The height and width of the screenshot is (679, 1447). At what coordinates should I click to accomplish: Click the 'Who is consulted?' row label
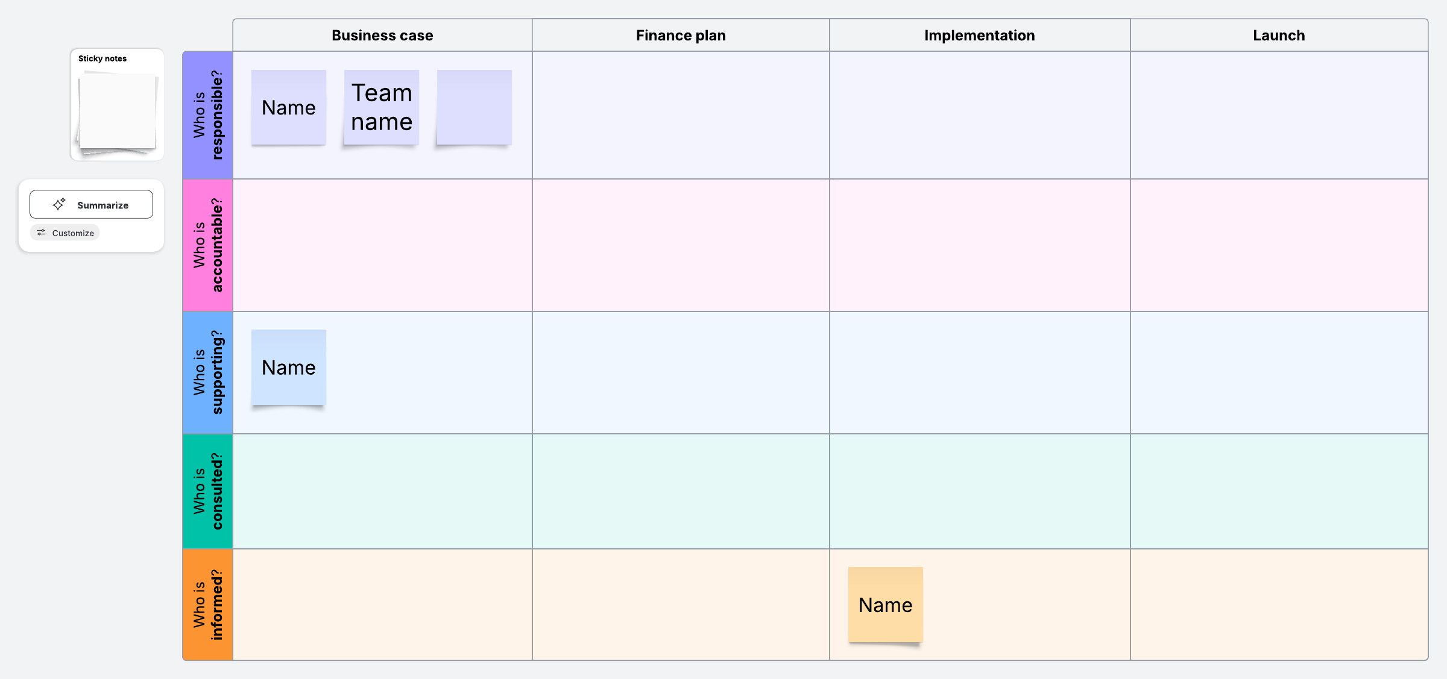pyautogui.click(x=208, y=491)
